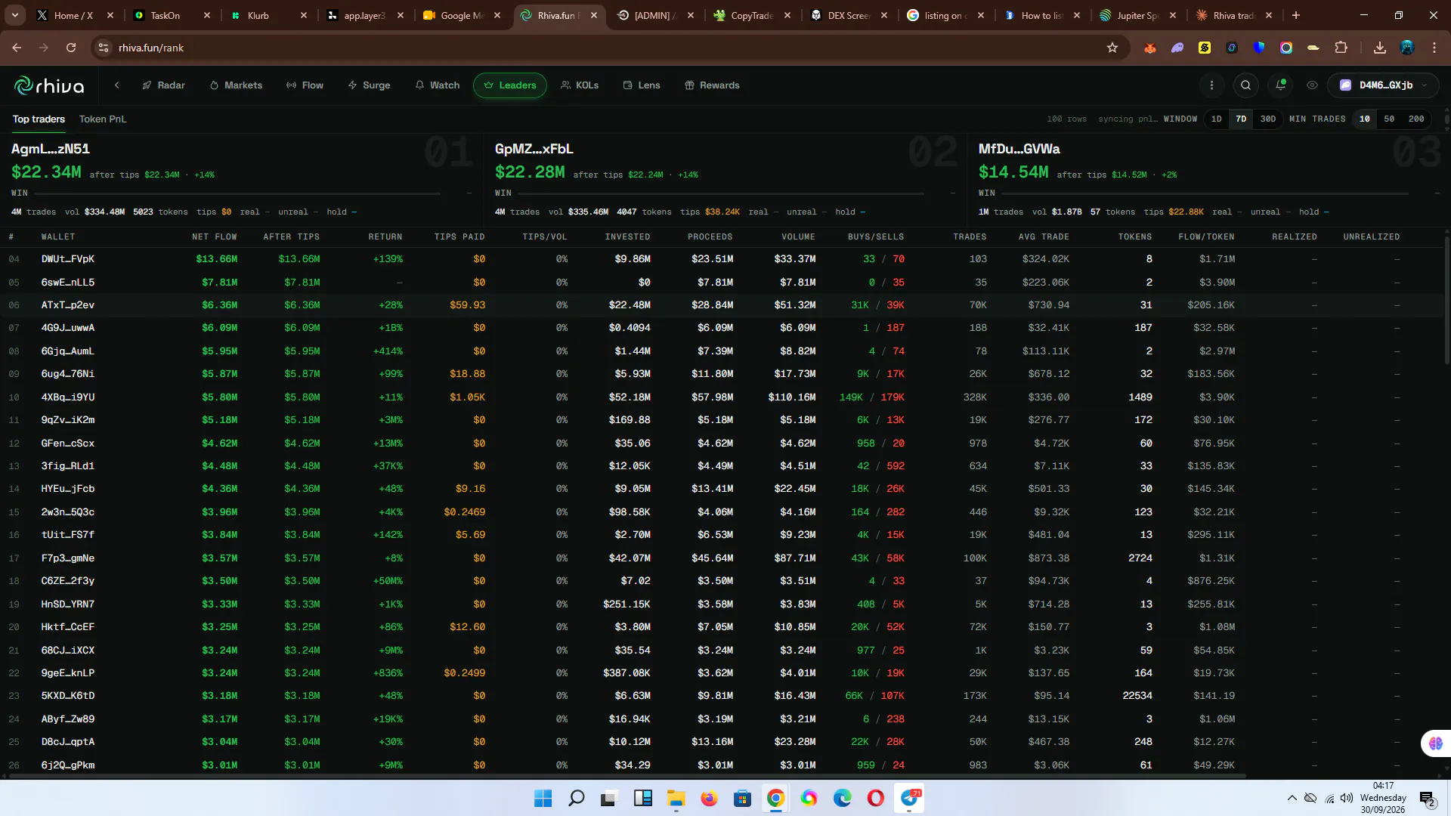The width and height of the screenshot is (1451, 816).
Task: Open the Watch section
Action: click(x=437, y=85)
